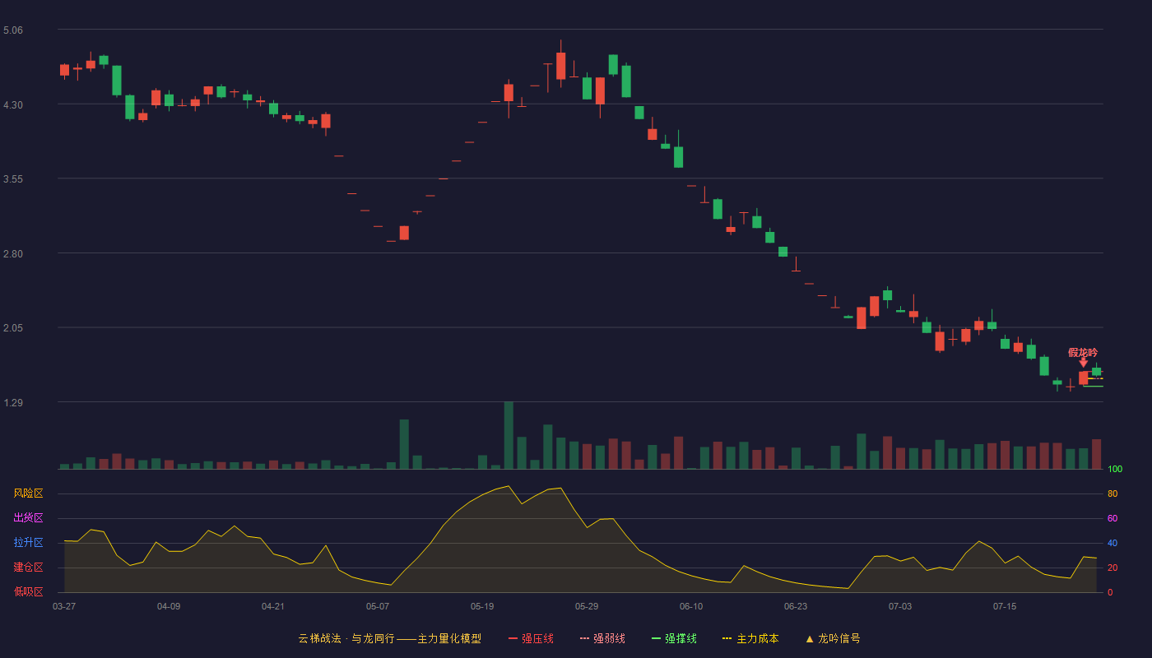Screen dimensions: 1152x658
Task: Click the 100 indicator scale value
Action: coord(1115,470)
